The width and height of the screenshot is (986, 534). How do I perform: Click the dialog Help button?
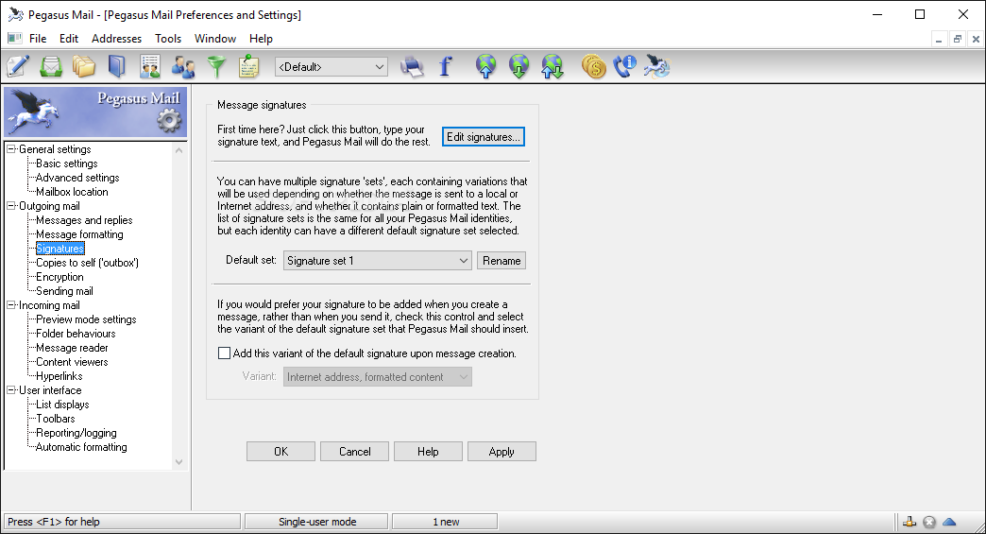click(x=428, y=452)
